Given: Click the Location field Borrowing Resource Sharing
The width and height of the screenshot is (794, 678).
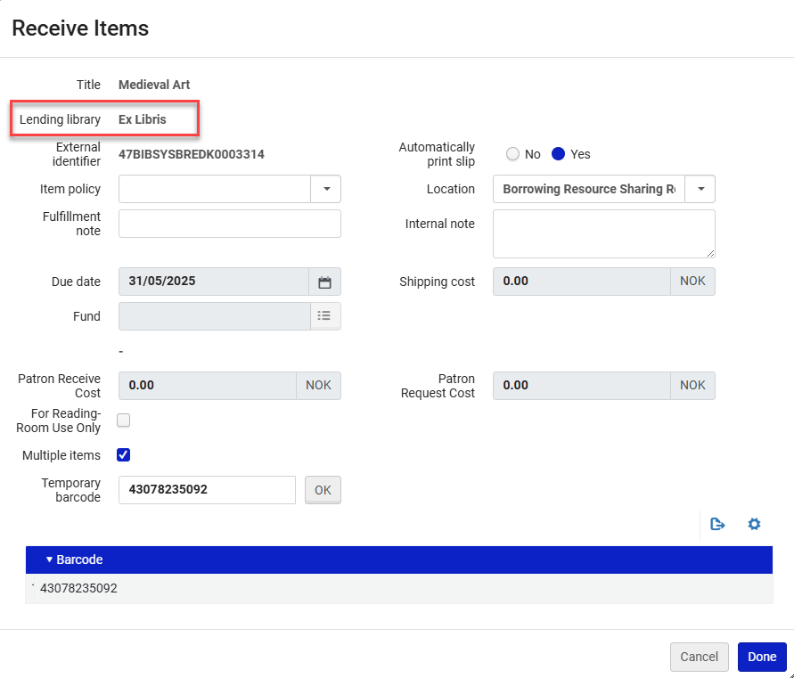Looking at the screenshot, I should [x=589, y=189].
